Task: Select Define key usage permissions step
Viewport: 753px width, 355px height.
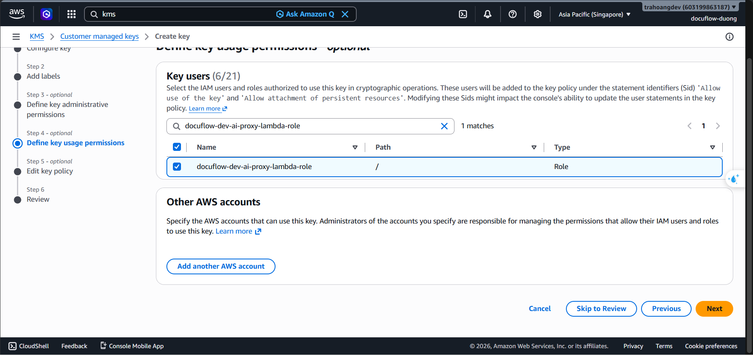Action: 76,143
